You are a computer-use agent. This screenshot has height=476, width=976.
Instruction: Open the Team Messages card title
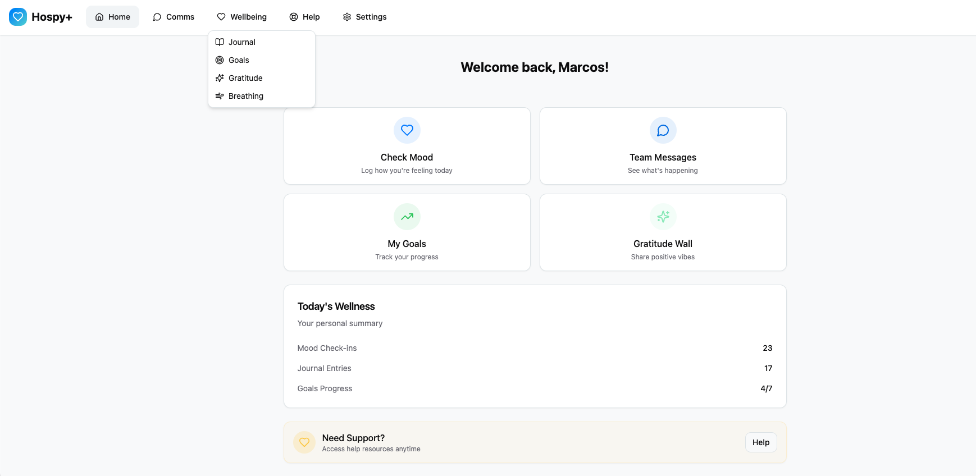(x=663, y=157)
